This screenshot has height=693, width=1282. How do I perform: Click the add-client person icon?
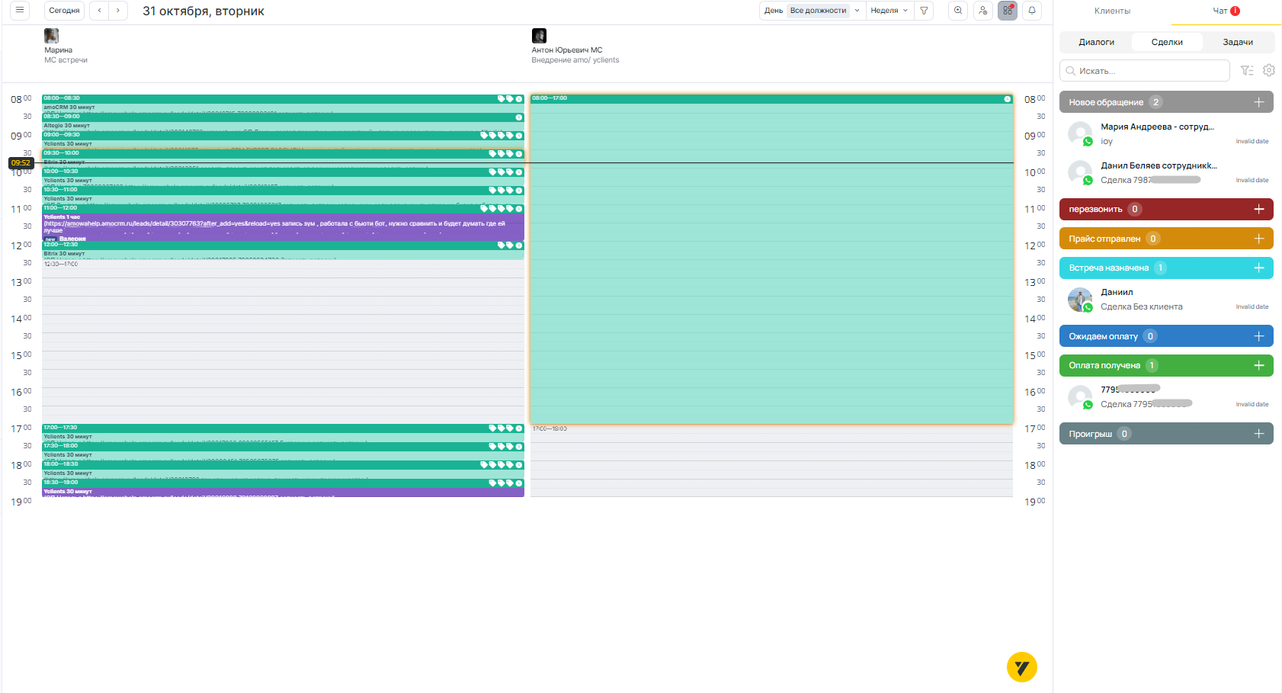point(983,11)
